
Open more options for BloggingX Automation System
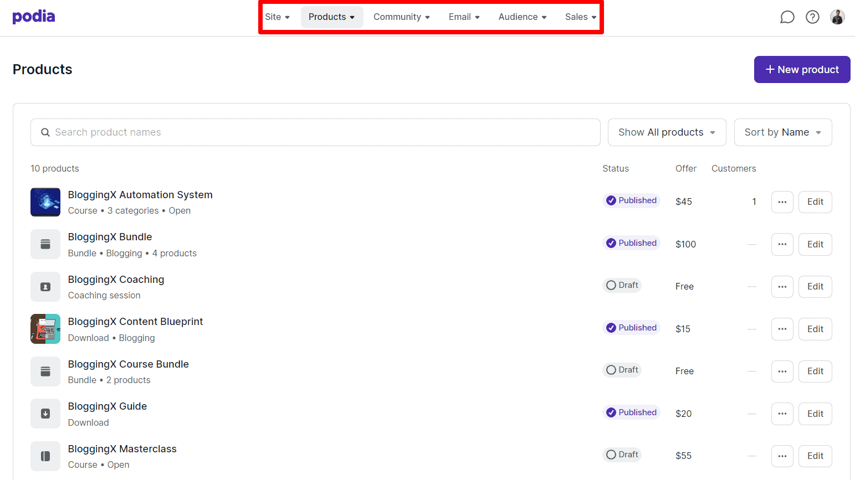click(782, 202)
